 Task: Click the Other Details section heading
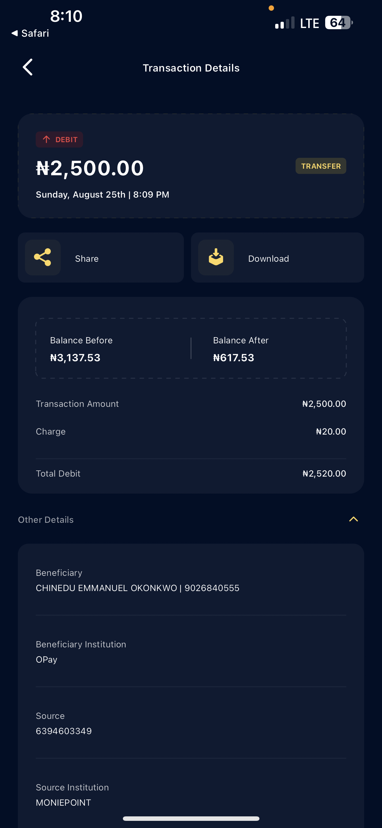46,520
